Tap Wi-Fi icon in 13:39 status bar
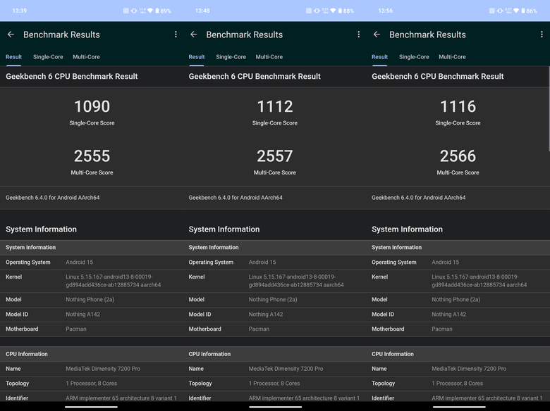This screenshot has width=550, height=411. [150, 11]
